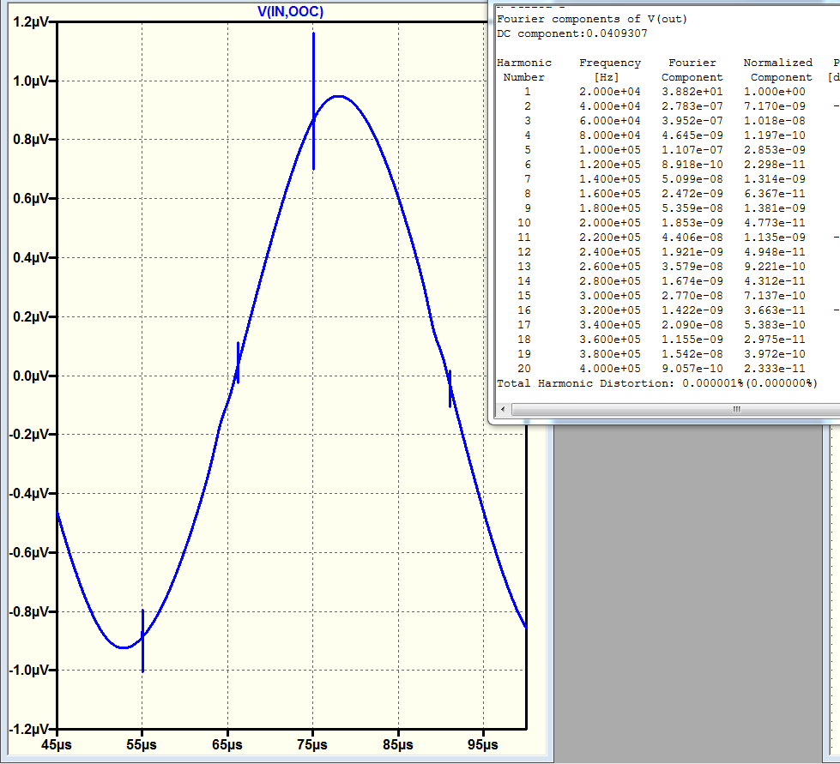Click the 2.000e+04 frequency value
Viewport: 840px width, 764px height.
[610, 92]
